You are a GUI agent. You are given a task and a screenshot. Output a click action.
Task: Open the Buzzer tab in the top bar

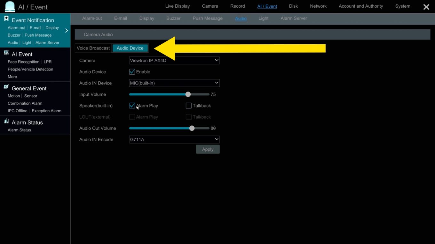173,18
